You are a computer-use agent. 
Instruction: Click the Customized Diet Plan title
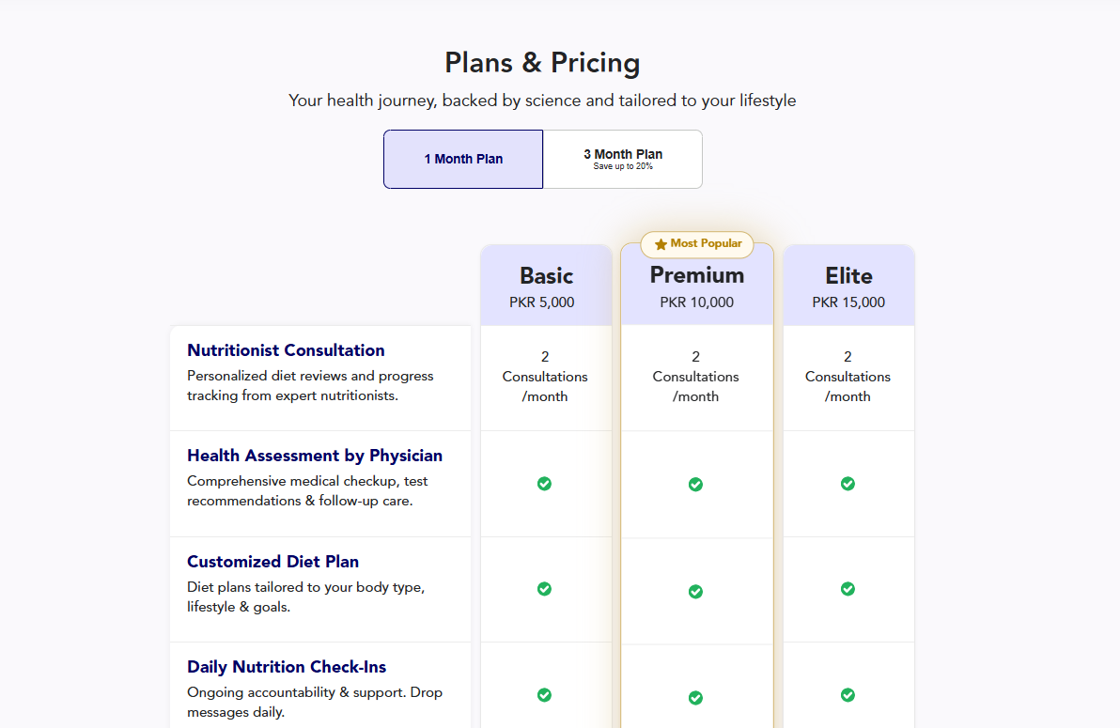(272, 562)
